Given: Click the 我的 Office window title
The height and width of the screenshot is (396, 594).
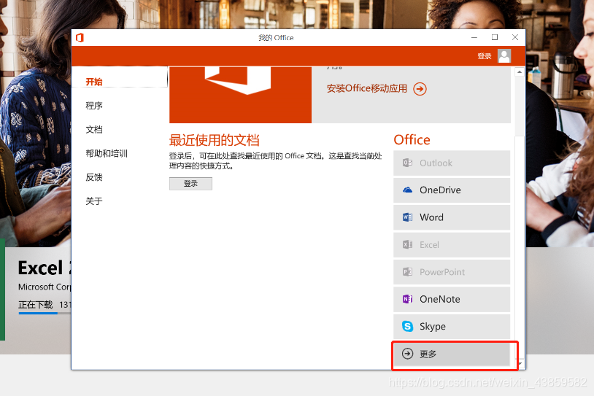Looking at the screenshot, I should 276,38.
